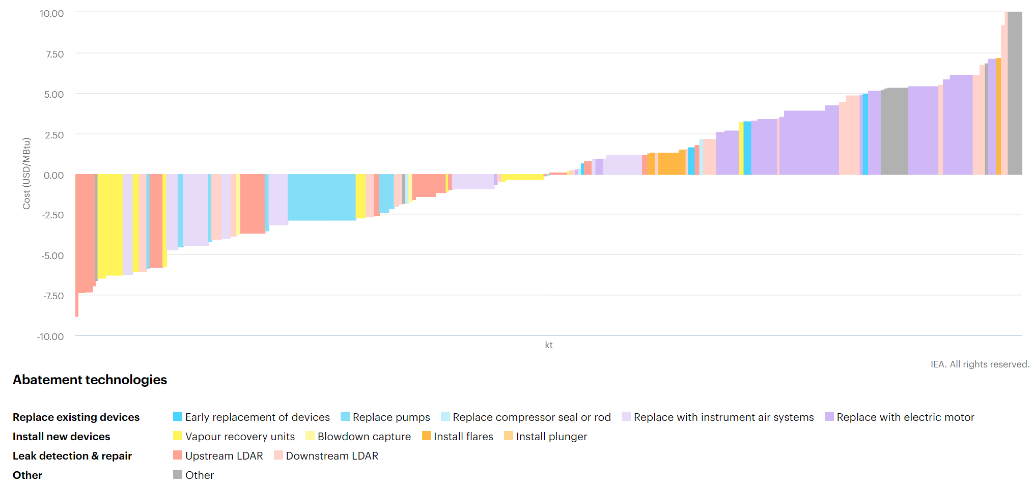Select the Install new devices group heading
The image size is (1033, 486).
click(x=61, y=437)
